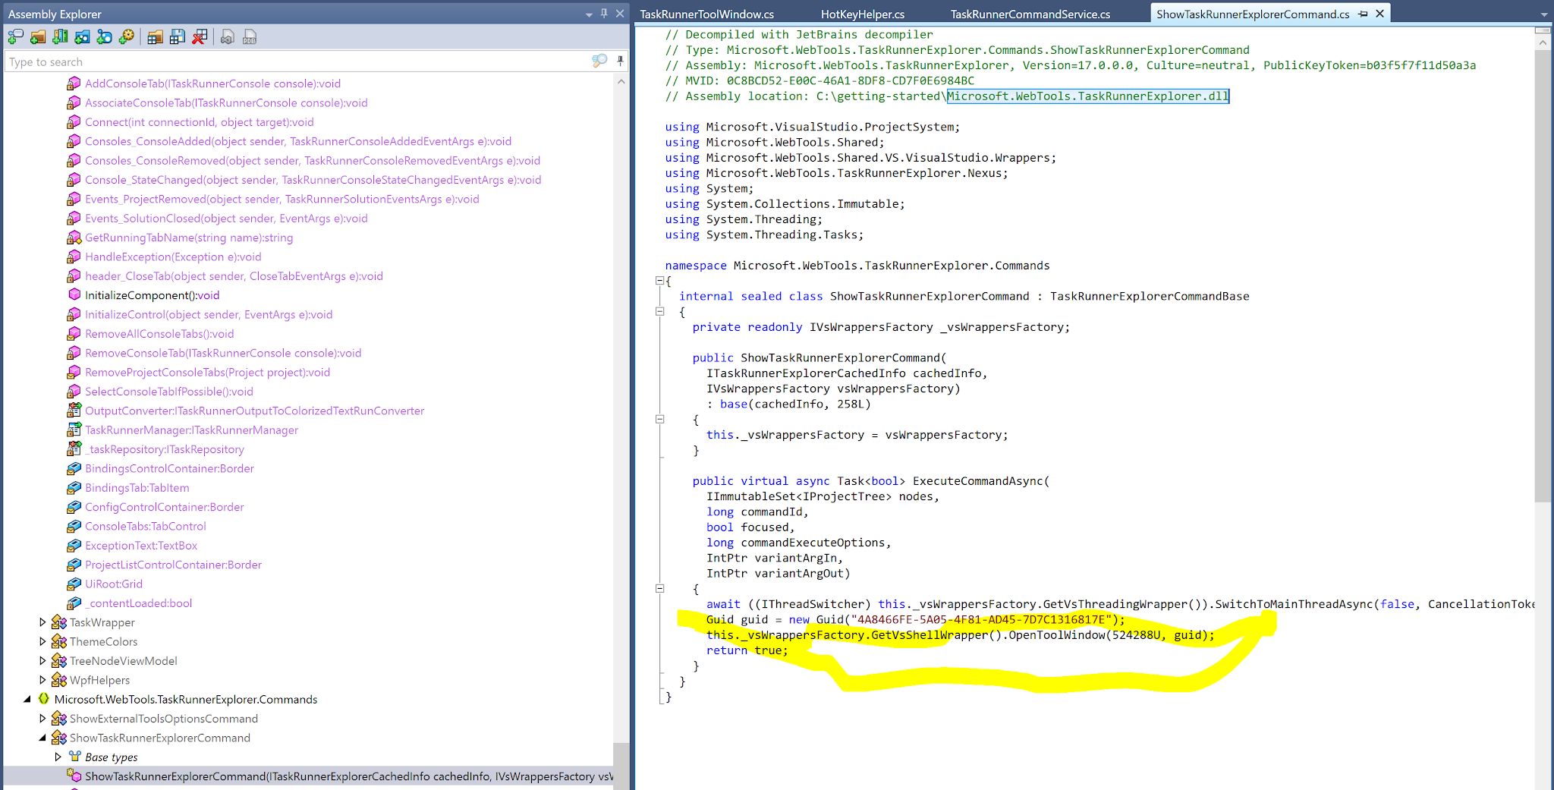The height and width of the screenshot is (790, 1554).
Task: Open a NuGet package in the explorer
Action: pyautogui.click(x=82, y=36)
